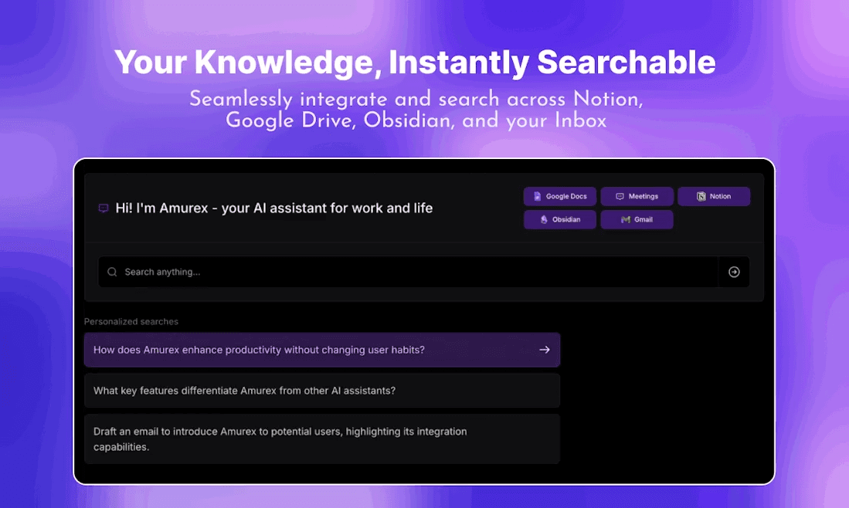This screenshot has height=508, width=849.
Task: Click the Google Docs file icon
Action: pos(538,197)
